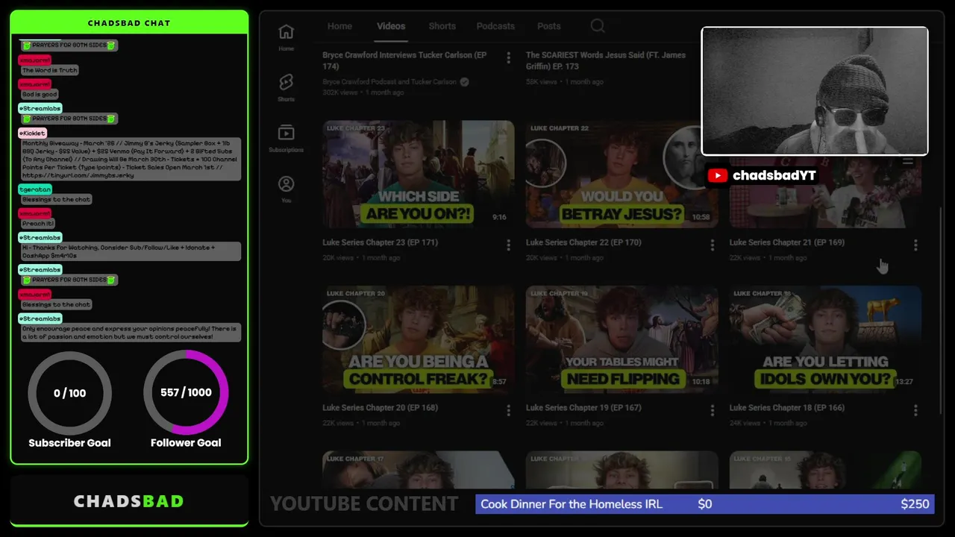Open video titled Luke Series Chapter 21 (EP 169)
This screenshot has height=537, width=955.
pyautogui.click(x=786, y=242)
